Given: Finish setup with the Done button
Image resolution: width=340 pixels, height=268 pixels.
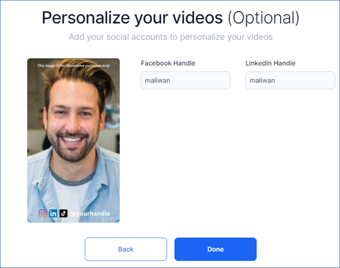Looking at the screenshot, I should pos(216,249).
